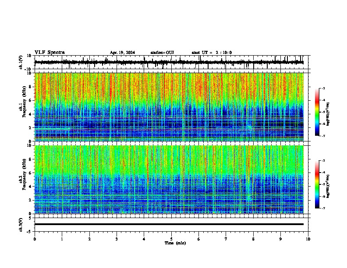Click the "4" kHz tick of ch.2 spectrogram
The image size is (347, 268).
pos(31,187)
